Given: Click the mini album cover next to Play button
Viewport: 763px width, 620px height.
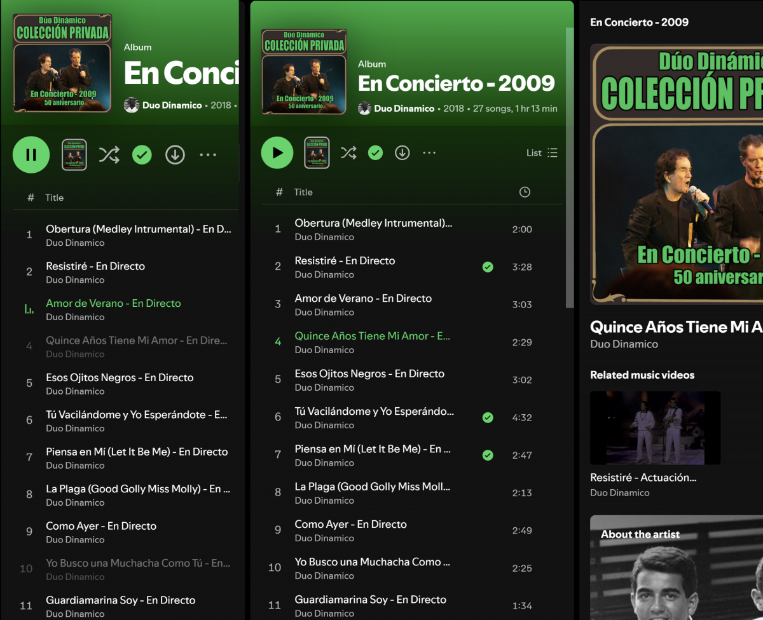Looking at the screenshot, I should [317, 152].
